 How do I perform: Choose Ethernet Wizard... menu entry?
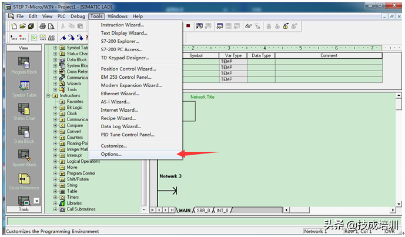click(135, 94)
